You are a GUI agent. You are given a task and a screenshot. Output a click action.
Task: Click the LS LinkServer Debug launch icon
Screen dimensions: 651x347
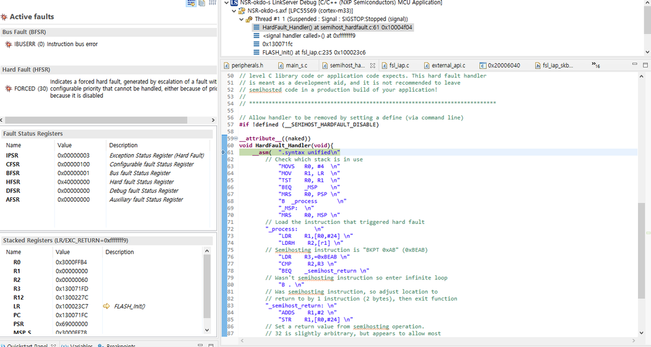click(x=234, y=3)
